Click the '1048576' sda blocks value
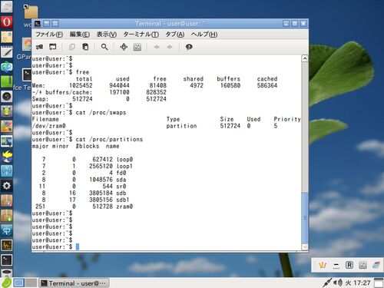Viewport: 384px width, 288px height. click(101, 180)
